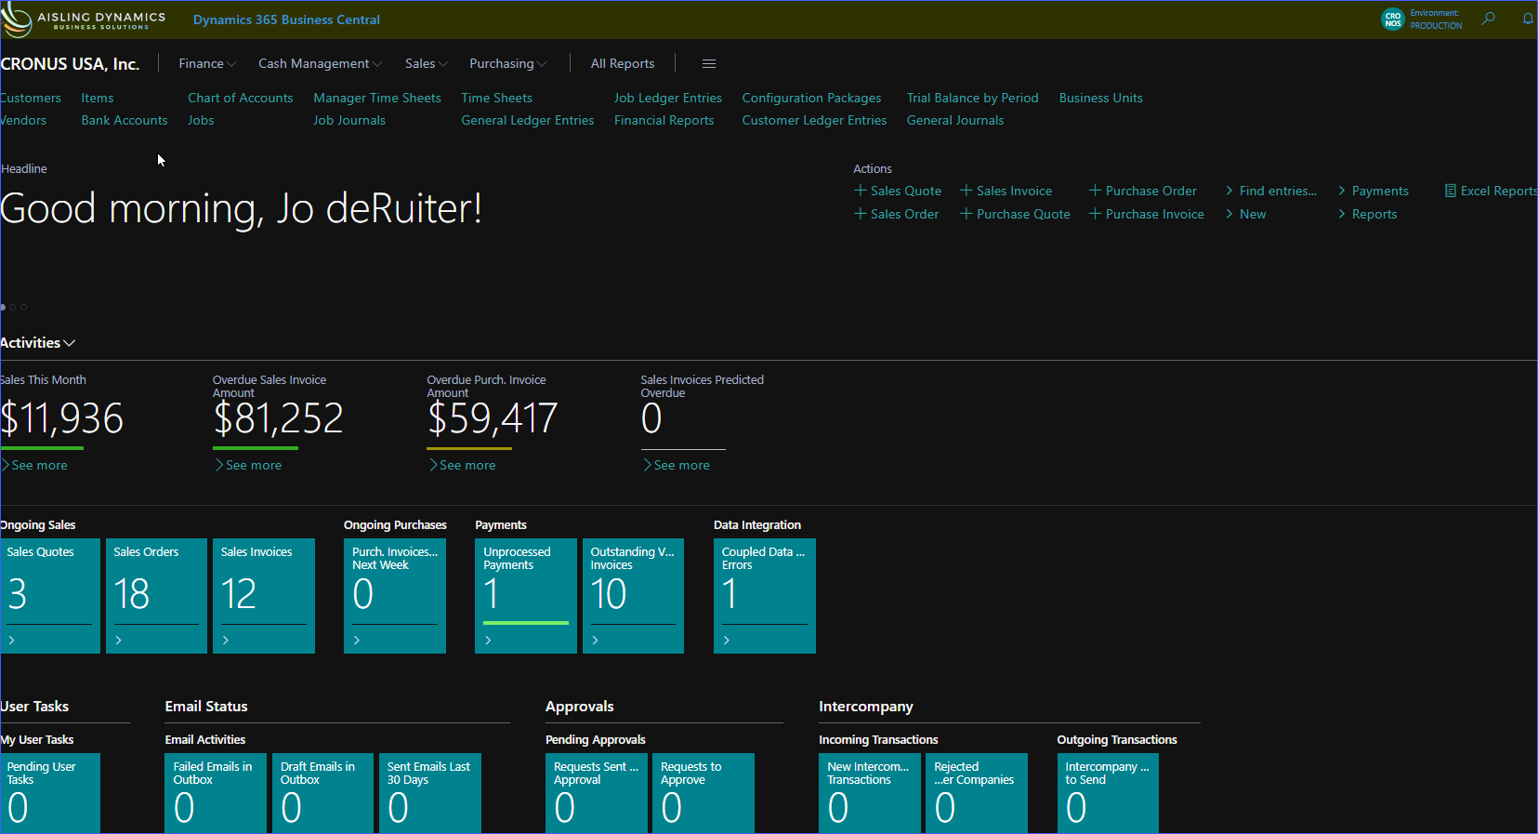1538x834 pixels.
Task: Open the notifications bell icon
Action: click(1528, 19)
